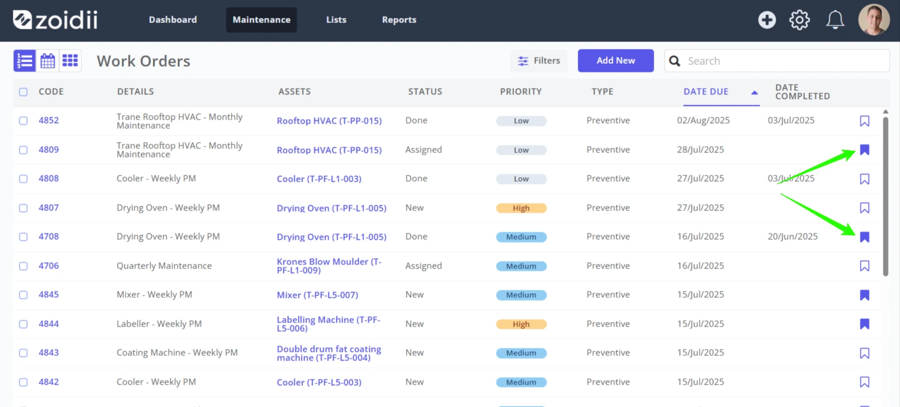Open settings gear icon
The image size is (900, 407).
(799, 20)
